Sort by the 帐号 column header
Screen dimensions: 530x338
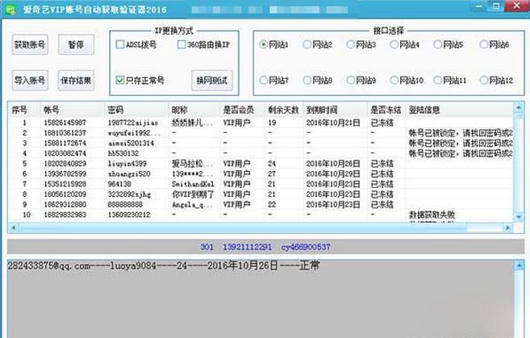coord(73,110)
